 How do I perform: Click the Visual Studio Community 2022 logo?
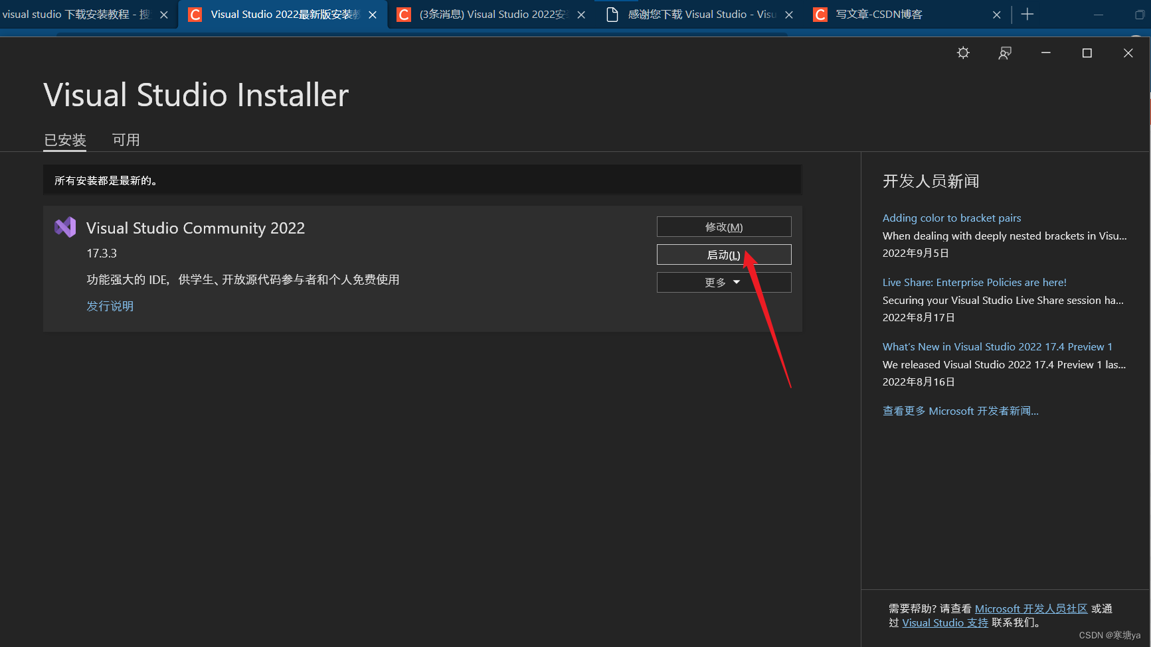point(65,228)
